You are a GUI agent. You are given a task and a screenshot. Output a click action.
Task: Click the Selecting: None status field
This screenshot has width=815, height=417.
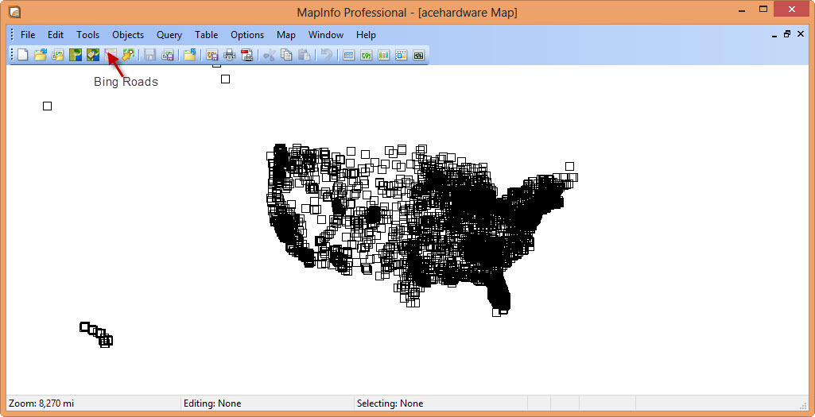tap(440, 403)
